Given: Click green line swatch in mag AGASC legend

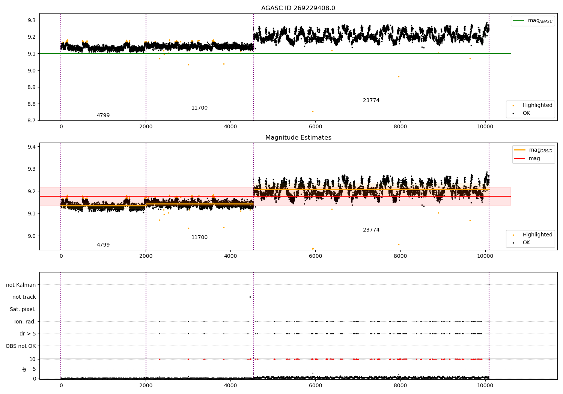Looking at the screenshot, I should pos(519,21).
